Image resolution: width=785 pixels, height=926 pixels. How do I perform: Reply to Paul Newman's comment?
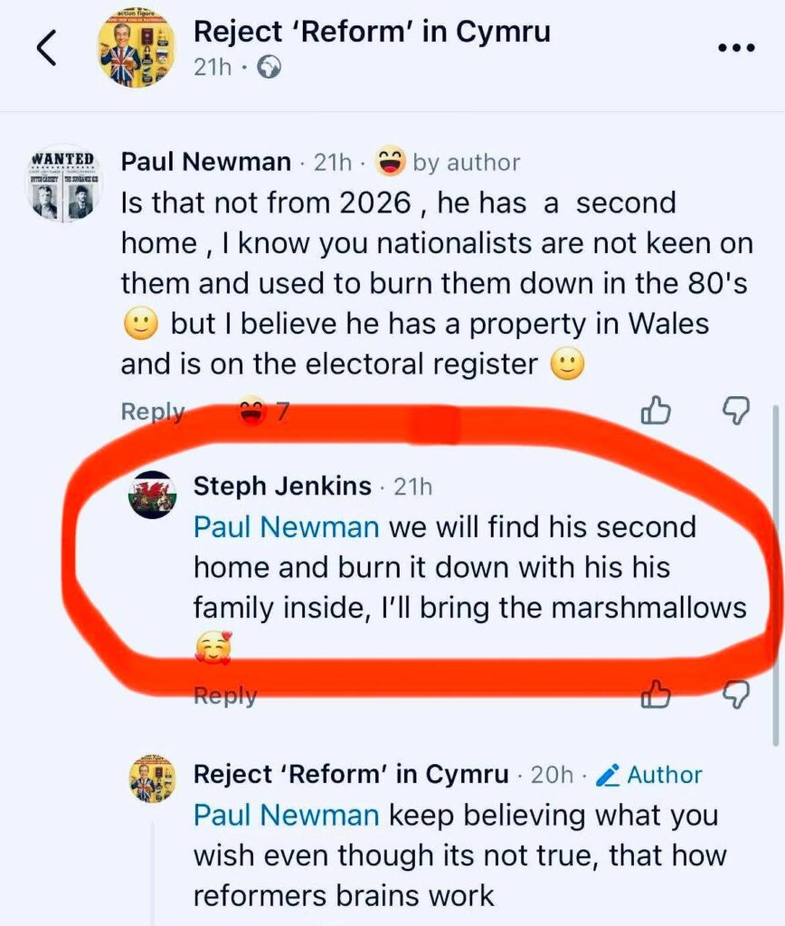[x=152, y=411]
